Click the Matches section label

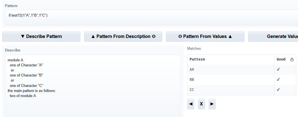click(194, 49)
